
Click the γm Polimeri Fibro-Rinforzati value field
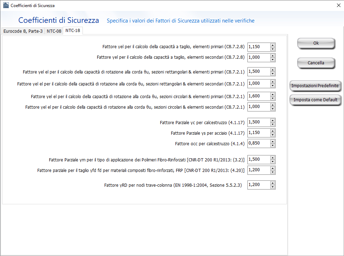click(258, 159)
